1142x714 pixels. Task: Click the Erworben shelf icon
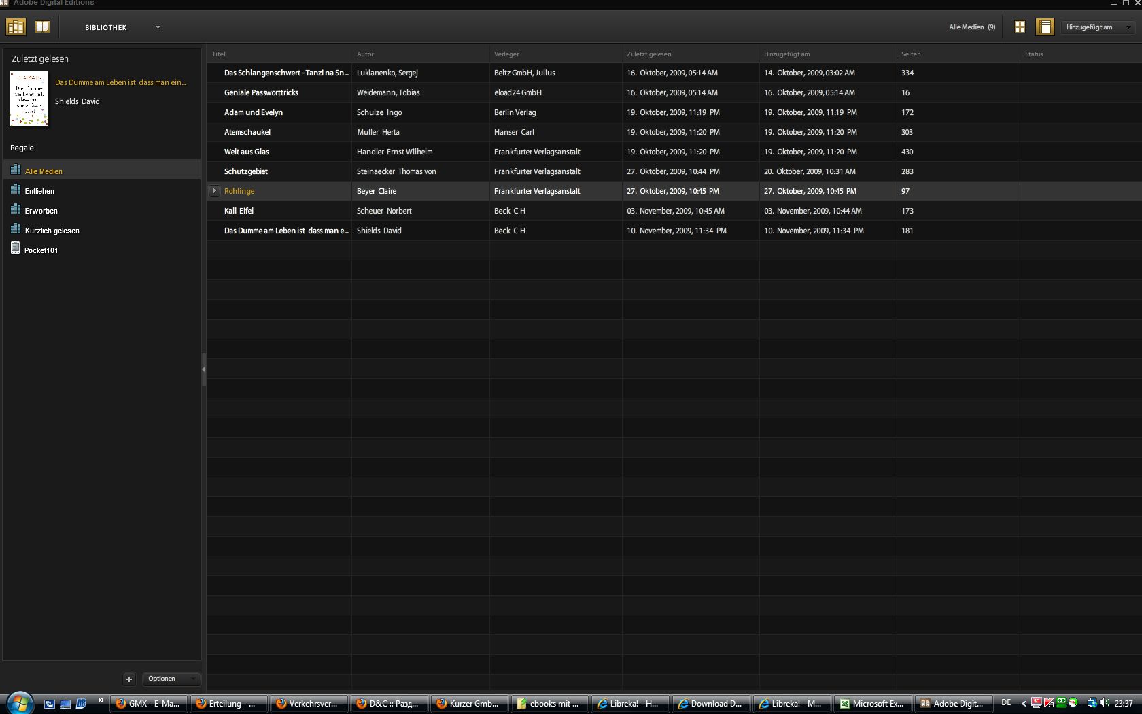coord(16,209)
